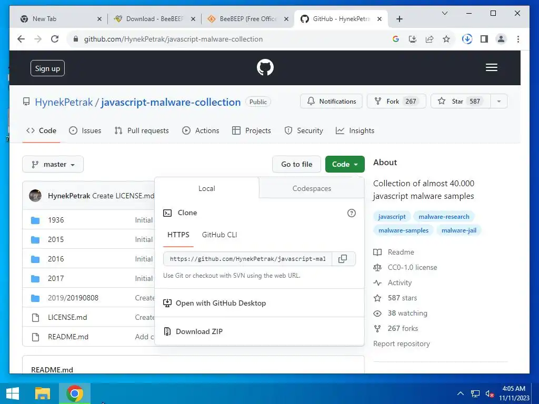
Task: Open the Security tab
Action: point(304,130)
